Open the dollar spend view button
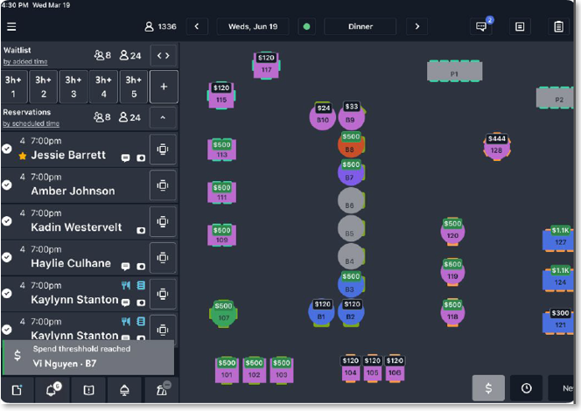Image resolution: width=581 pixels, height=411 pixels. tap(488, 388)
